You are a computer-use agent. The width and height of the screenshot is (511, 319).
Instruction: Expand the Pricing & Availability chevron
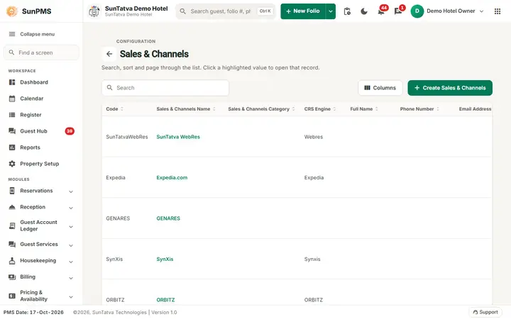click(71, 296)
